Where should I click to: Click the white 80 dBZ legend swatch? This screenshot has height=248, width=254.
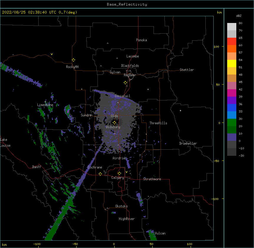click(232, 27)
